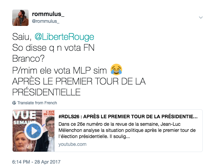Open the 6:14 PM timestamp link
Screen dimensions: 215x167
[36, 162]
